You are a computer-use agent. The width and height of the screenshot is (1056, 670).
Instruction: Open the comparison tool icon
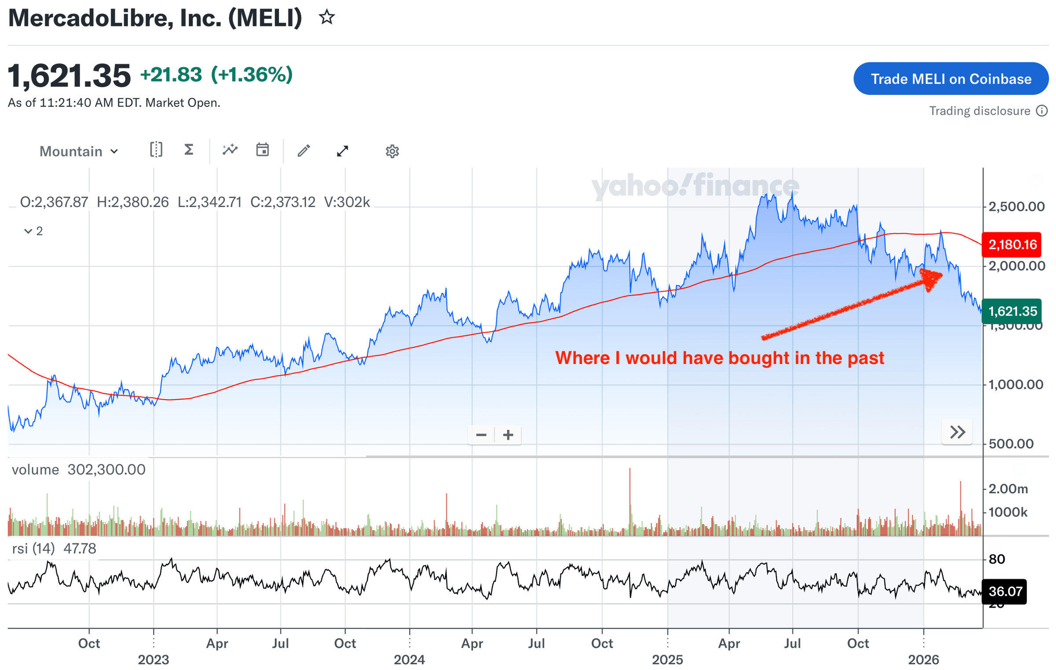156,150
